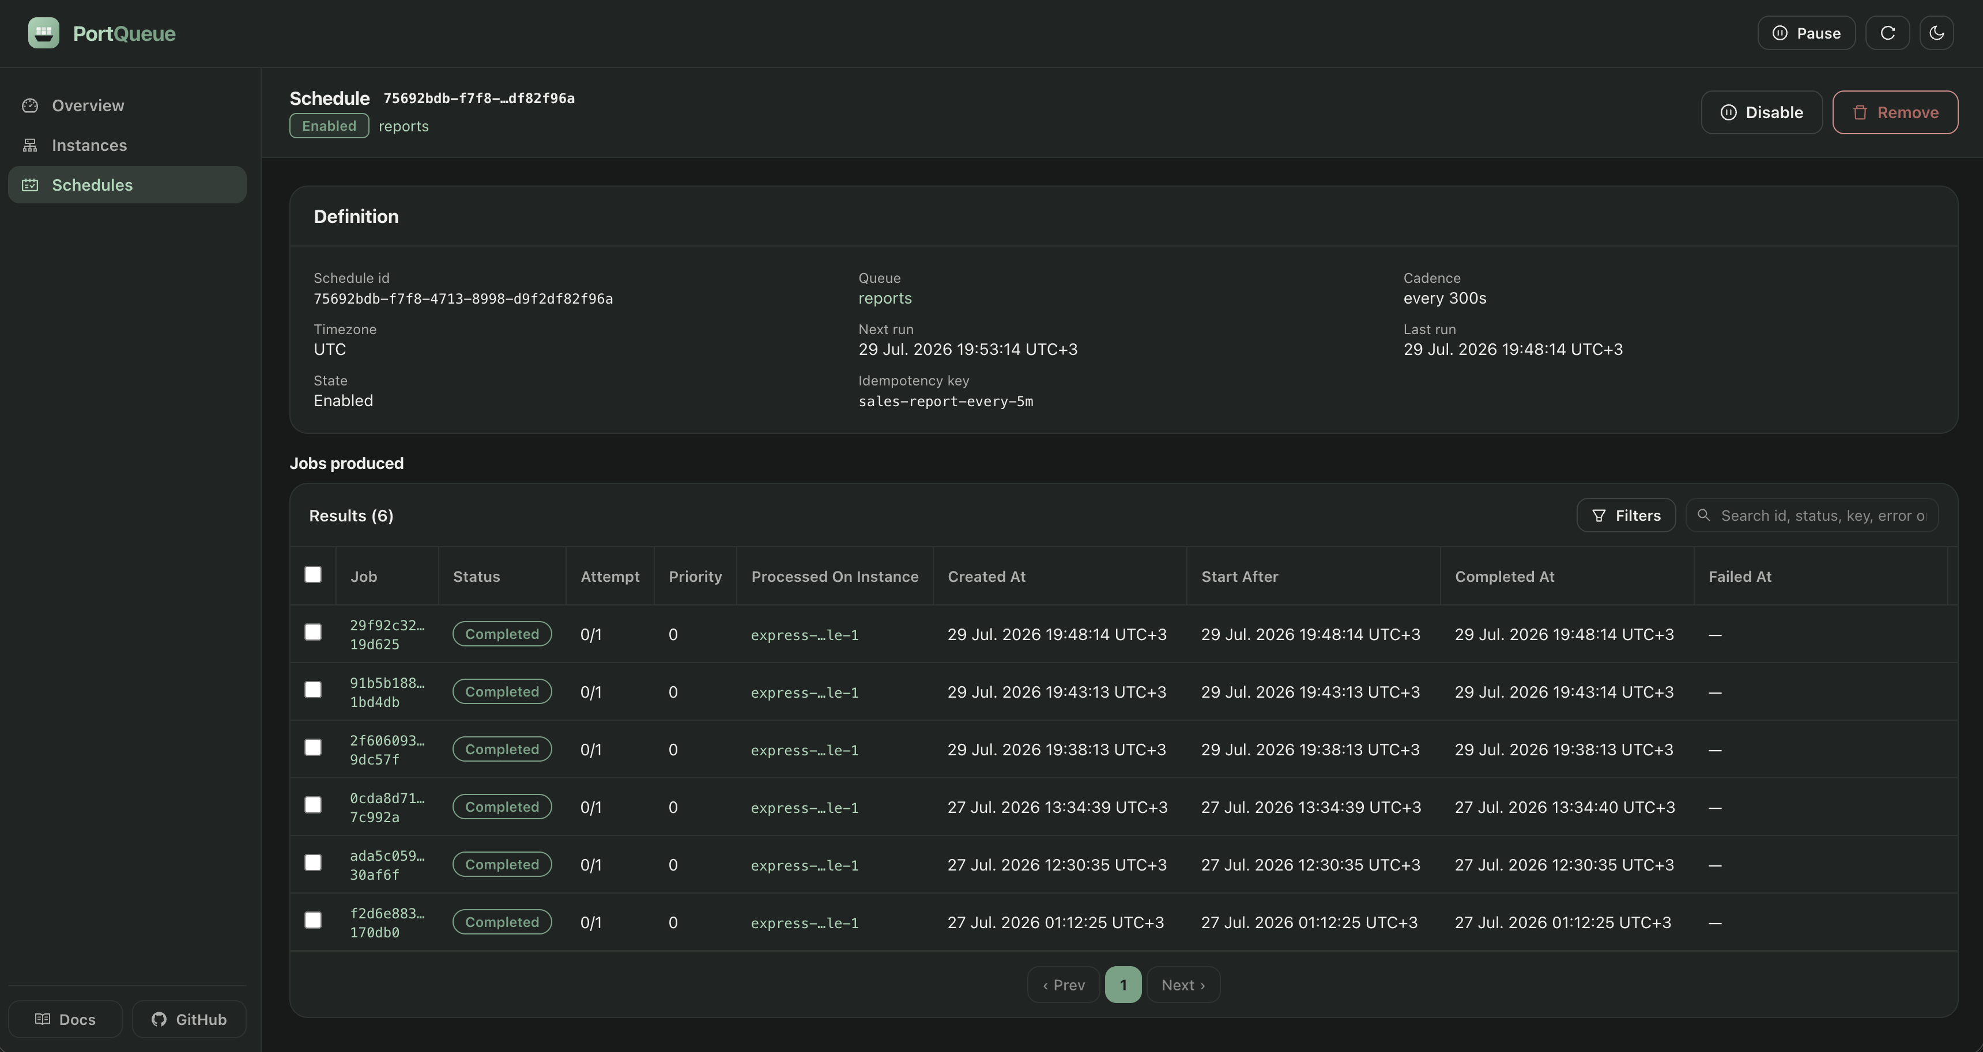Image resolution: width=1983 pixels, height=1052 pixels.
Task: Click the Next run timestamp 19:53:14
Action: (968, 349)
